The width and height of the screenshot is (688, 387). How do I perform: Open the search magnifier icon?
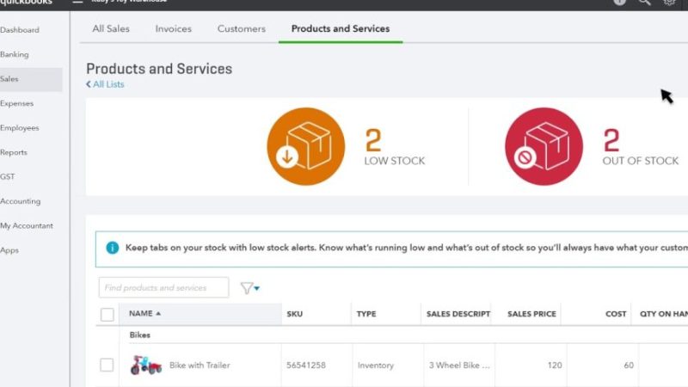point(644,3)
